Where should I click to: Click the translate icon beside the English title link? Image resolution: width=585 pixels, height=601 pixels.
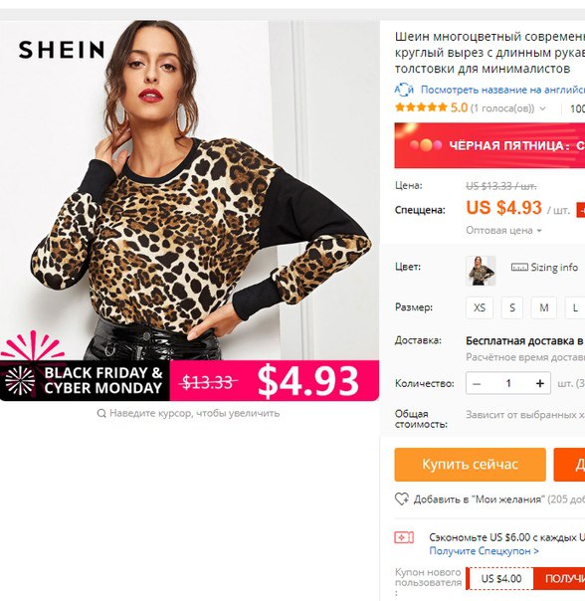[x=404, y=90]
